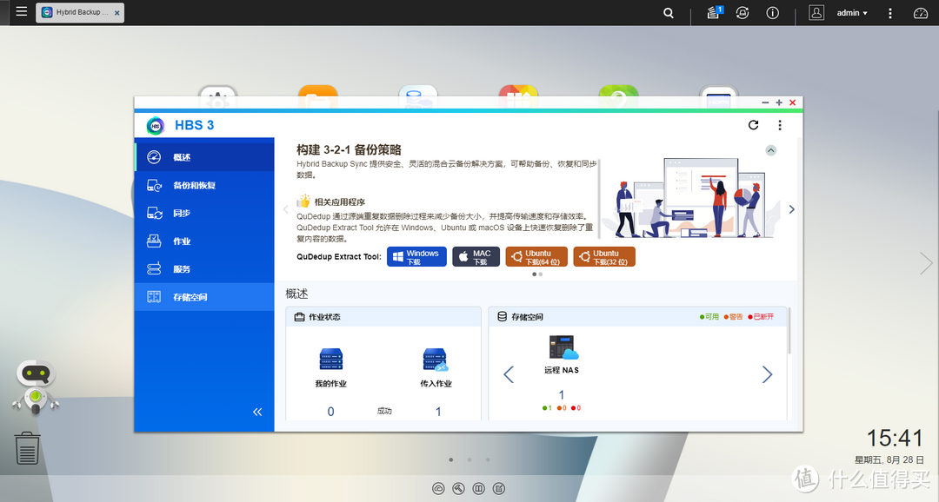Open event notifications info icon

[773, 12]
